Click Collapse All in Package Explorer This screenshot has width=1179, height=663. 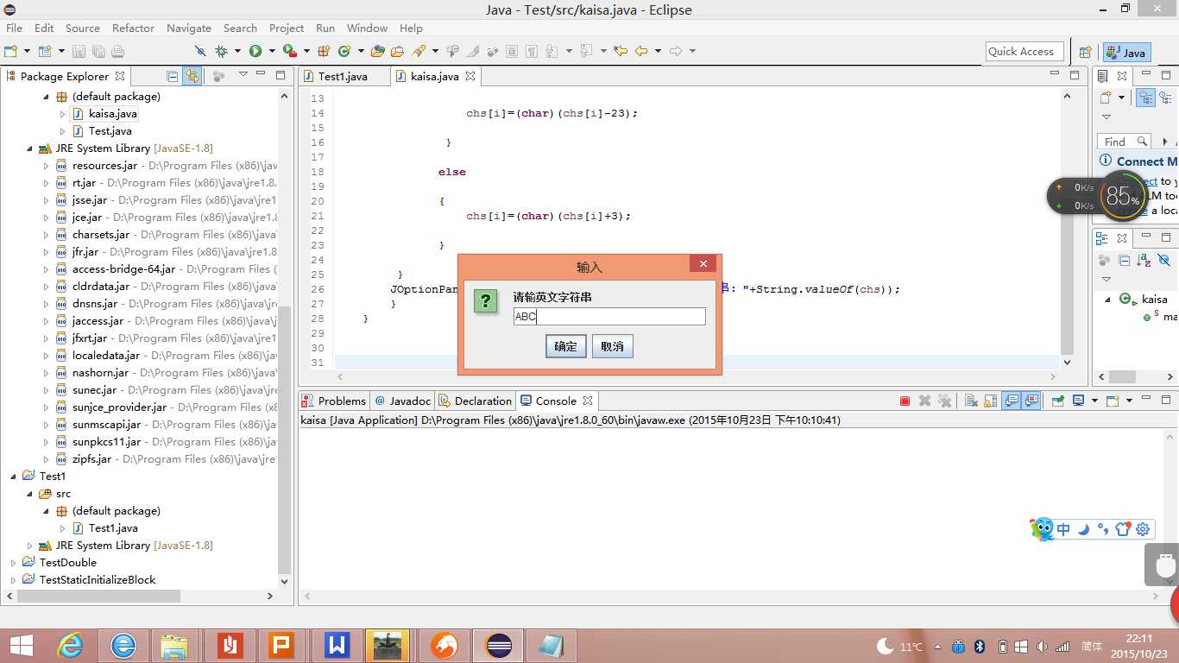coord(173,76)
